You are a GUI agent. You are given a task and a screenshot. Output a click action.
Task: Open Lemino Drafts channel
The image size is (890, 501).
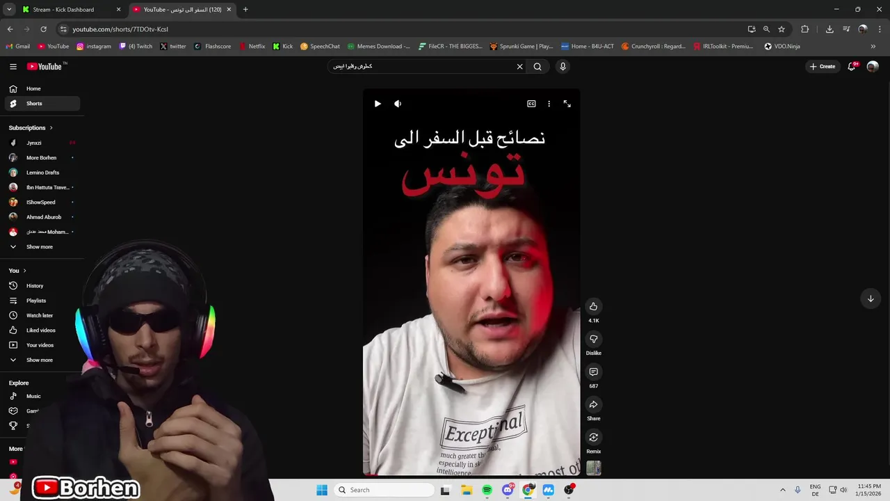[x=42, y=173]
